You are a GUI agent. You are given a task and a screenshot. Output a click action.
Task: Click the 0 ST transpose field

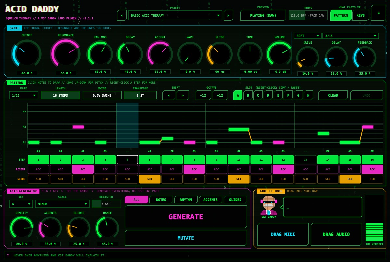(x=140, y=95)
